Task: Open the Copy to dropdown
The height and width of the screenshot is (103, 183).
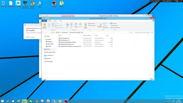Action: point(71,25)
